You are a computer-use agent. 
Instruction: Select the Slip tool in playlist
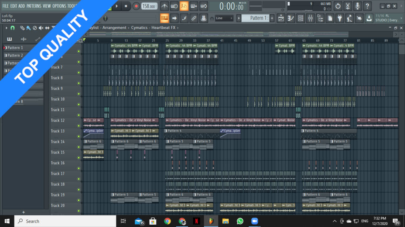47,28
